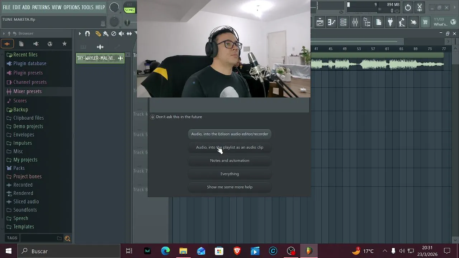This screenshot has height=258, width=459.
Task: Open the PATTERNS menu
Action: [x=41, y=8]
